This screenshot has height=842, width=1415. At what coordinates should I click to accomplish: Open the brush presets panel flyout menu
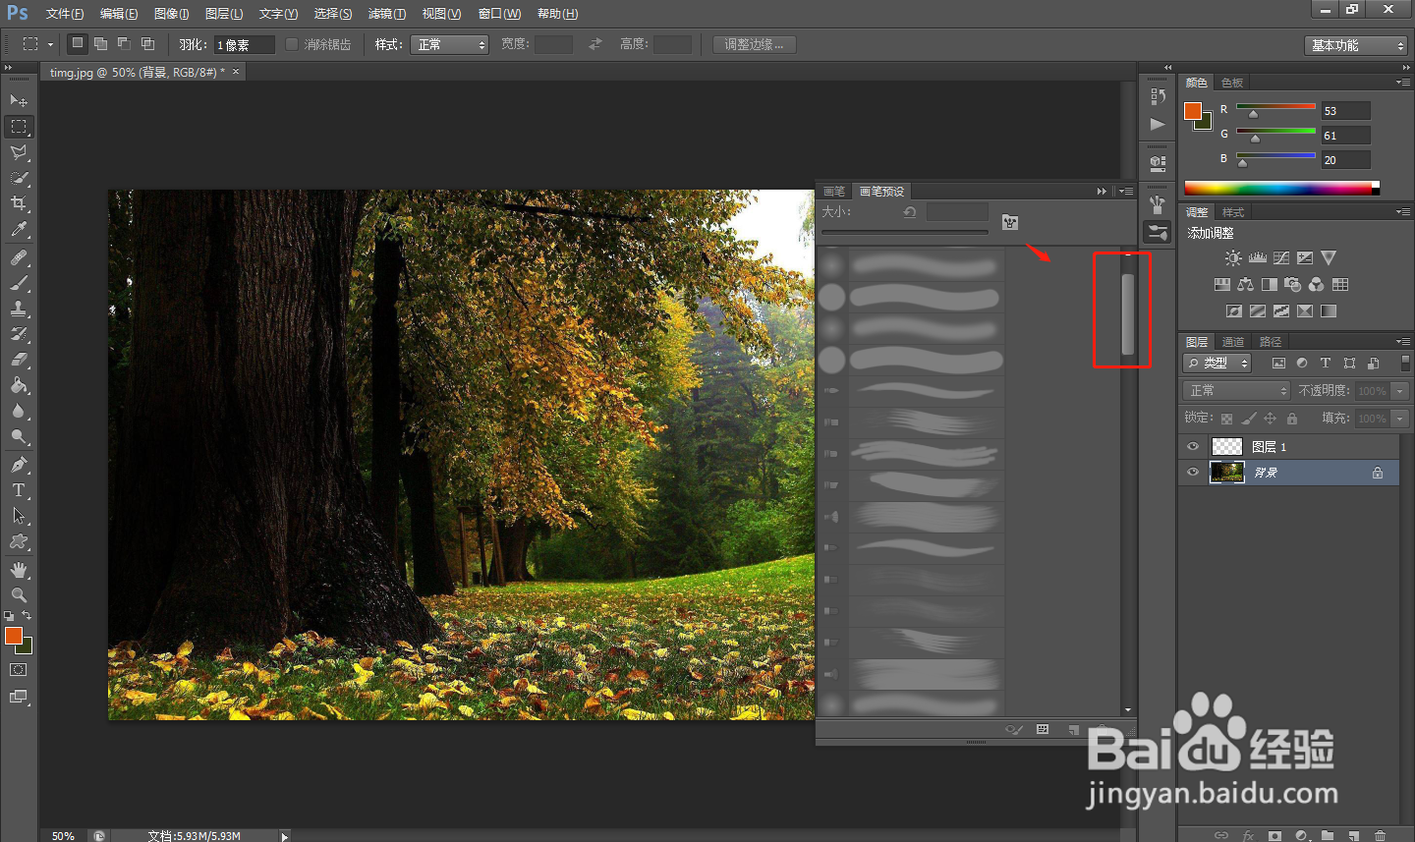point(1126,192)
